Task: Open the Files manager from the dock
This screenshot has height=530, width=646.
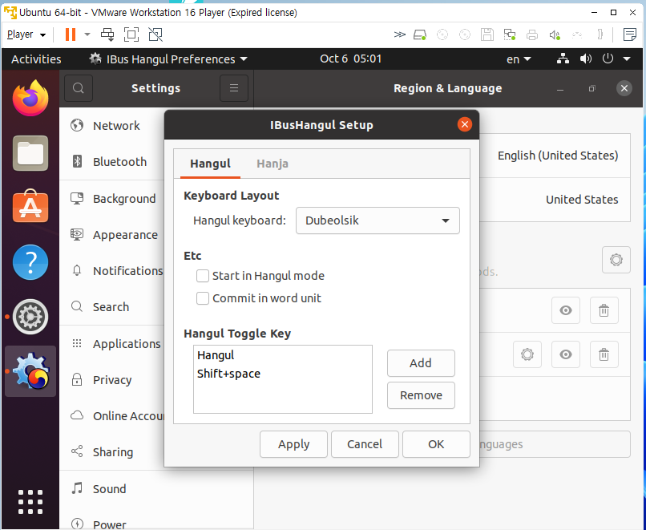Action: click(30, 153)
